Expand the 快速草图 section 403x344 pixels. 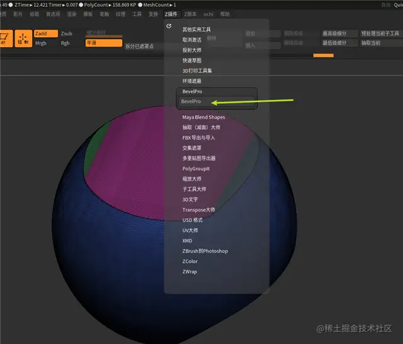[191, 60]
